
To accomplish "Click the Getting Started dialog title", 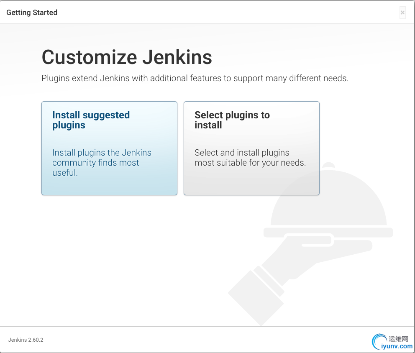I will (32, 13).
